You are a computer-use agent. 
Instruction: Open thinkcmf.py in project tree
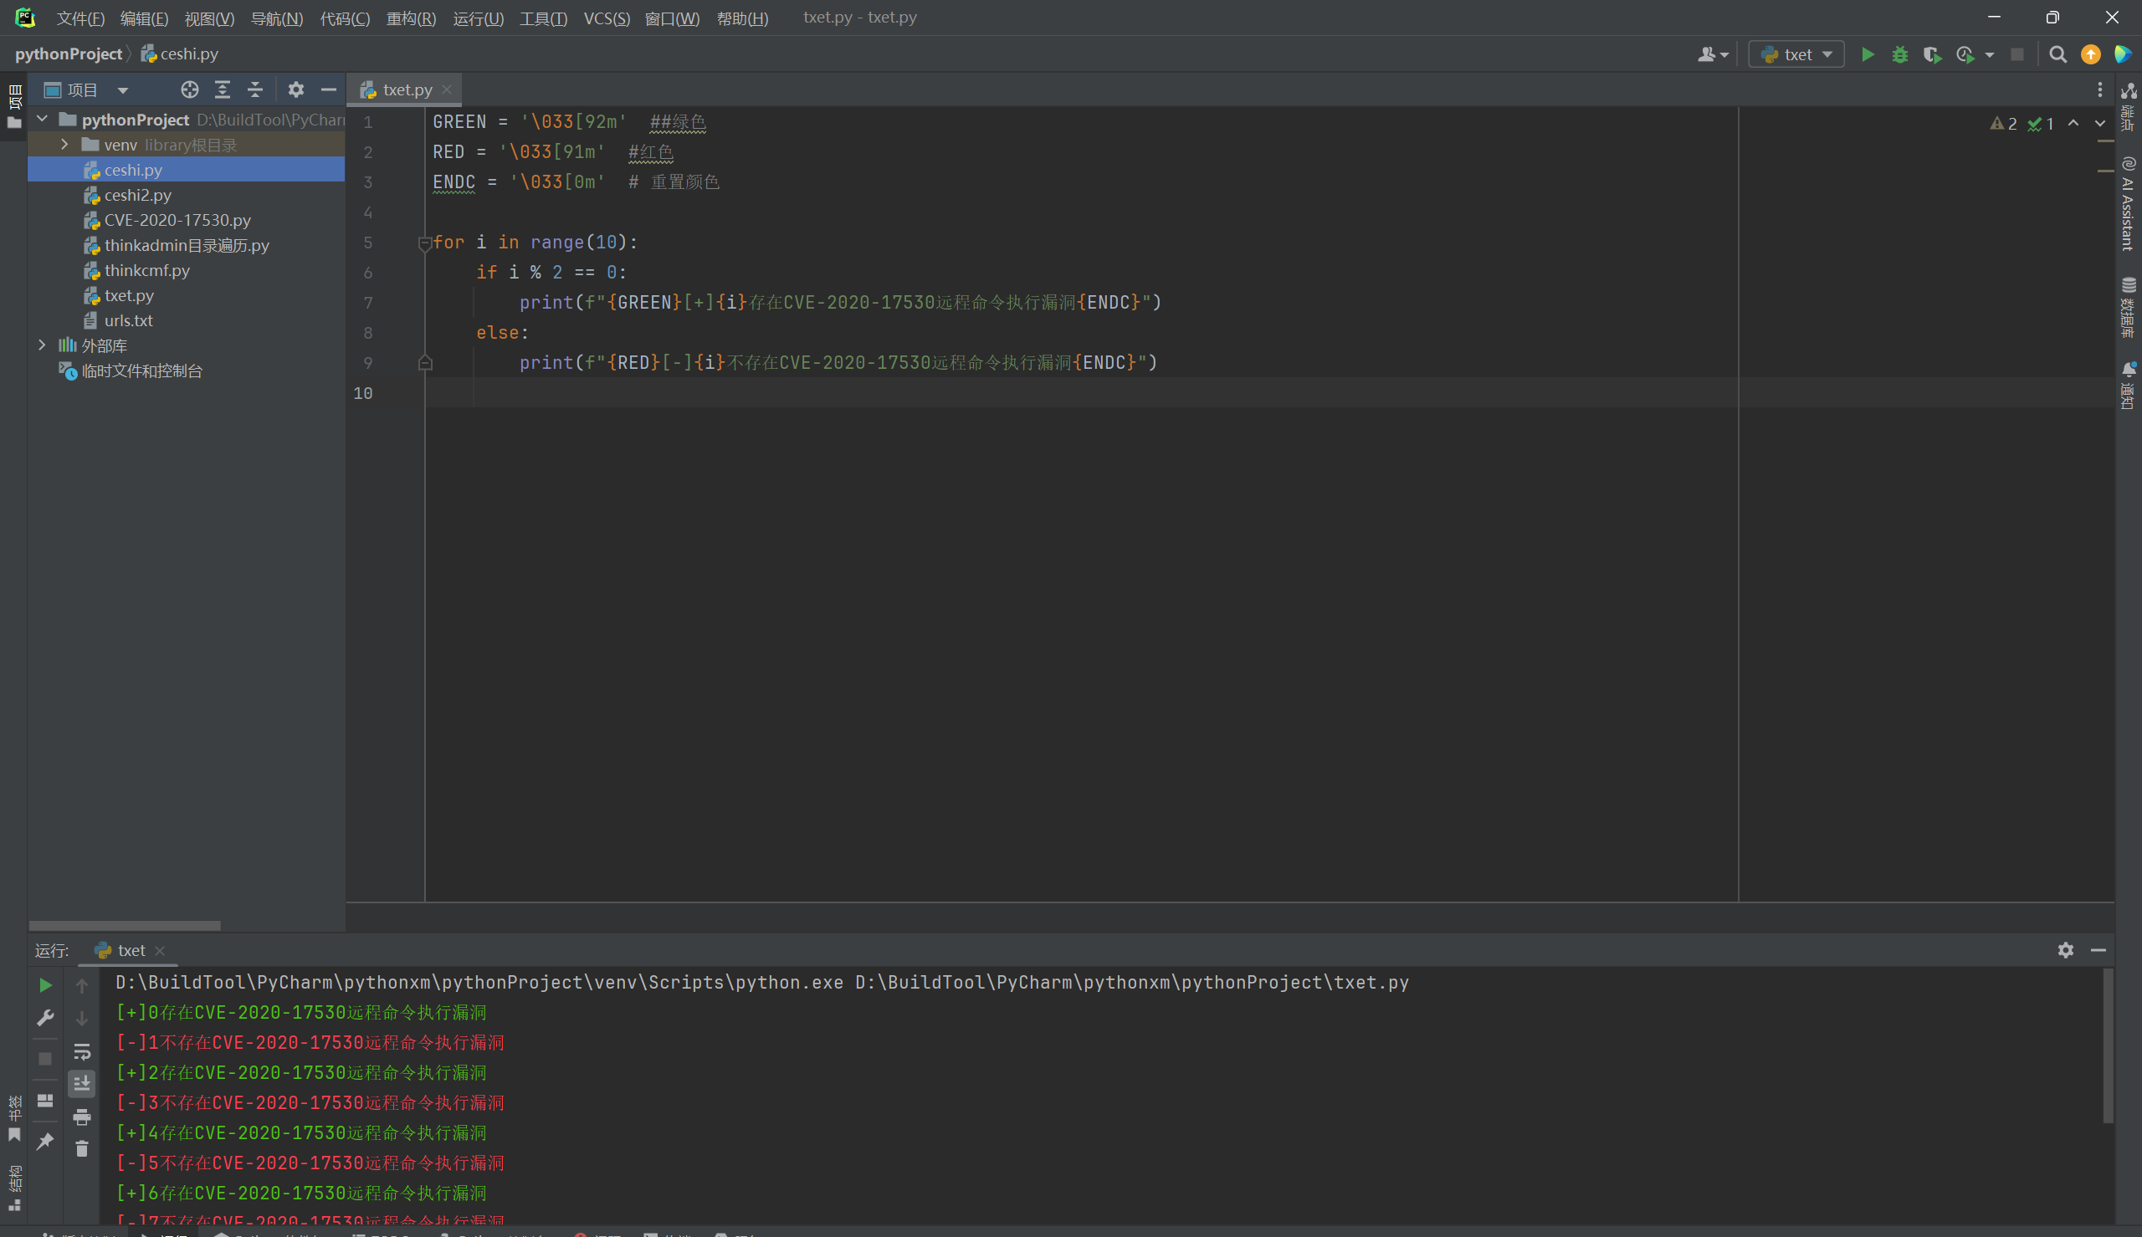point(147,270)
